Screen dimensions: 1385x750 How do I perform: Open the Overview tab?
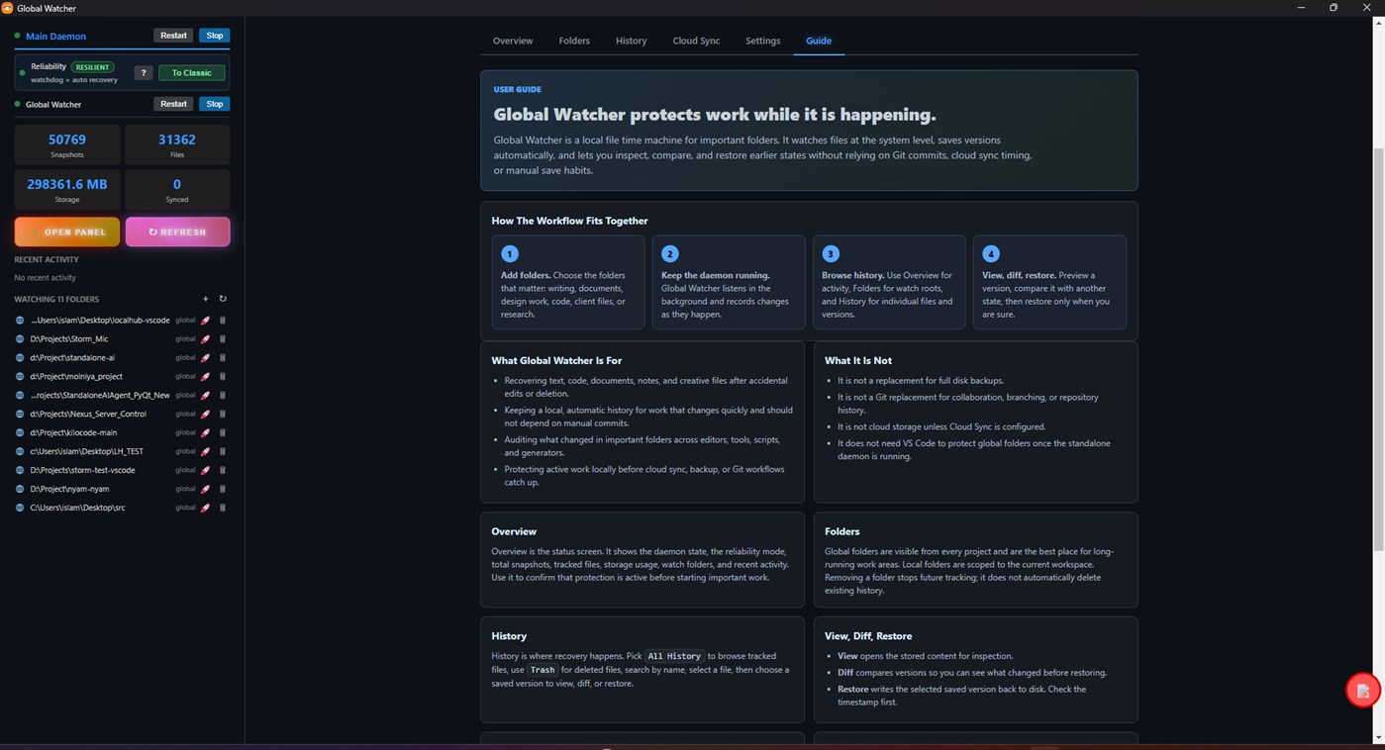pyautogui.click(x=513, y=41)
